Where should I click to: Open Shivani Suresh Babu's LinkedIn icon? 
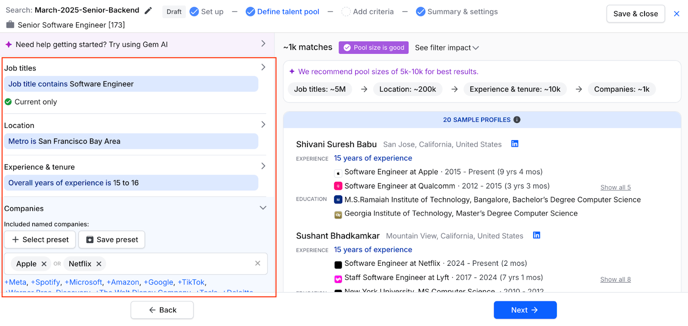pyautogui.click(x=515, y=144)
